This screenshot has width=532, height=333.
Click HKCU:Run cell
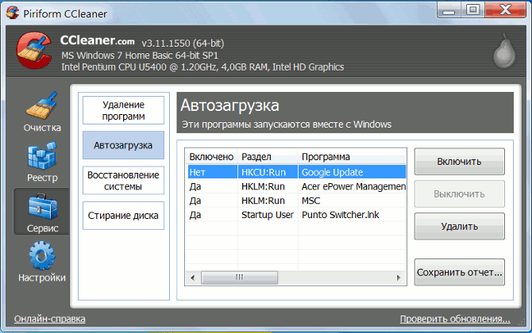[268, 172]
